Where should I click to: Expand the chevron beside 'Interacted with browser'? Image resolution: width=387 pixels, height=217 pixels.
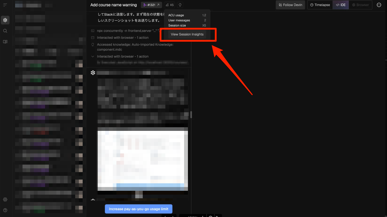pos(93,56)
